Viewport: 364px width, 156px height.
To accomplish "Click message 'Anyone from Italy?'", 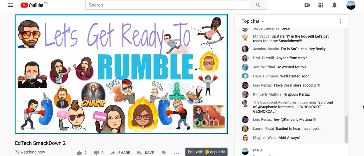I will coord(292,58).
